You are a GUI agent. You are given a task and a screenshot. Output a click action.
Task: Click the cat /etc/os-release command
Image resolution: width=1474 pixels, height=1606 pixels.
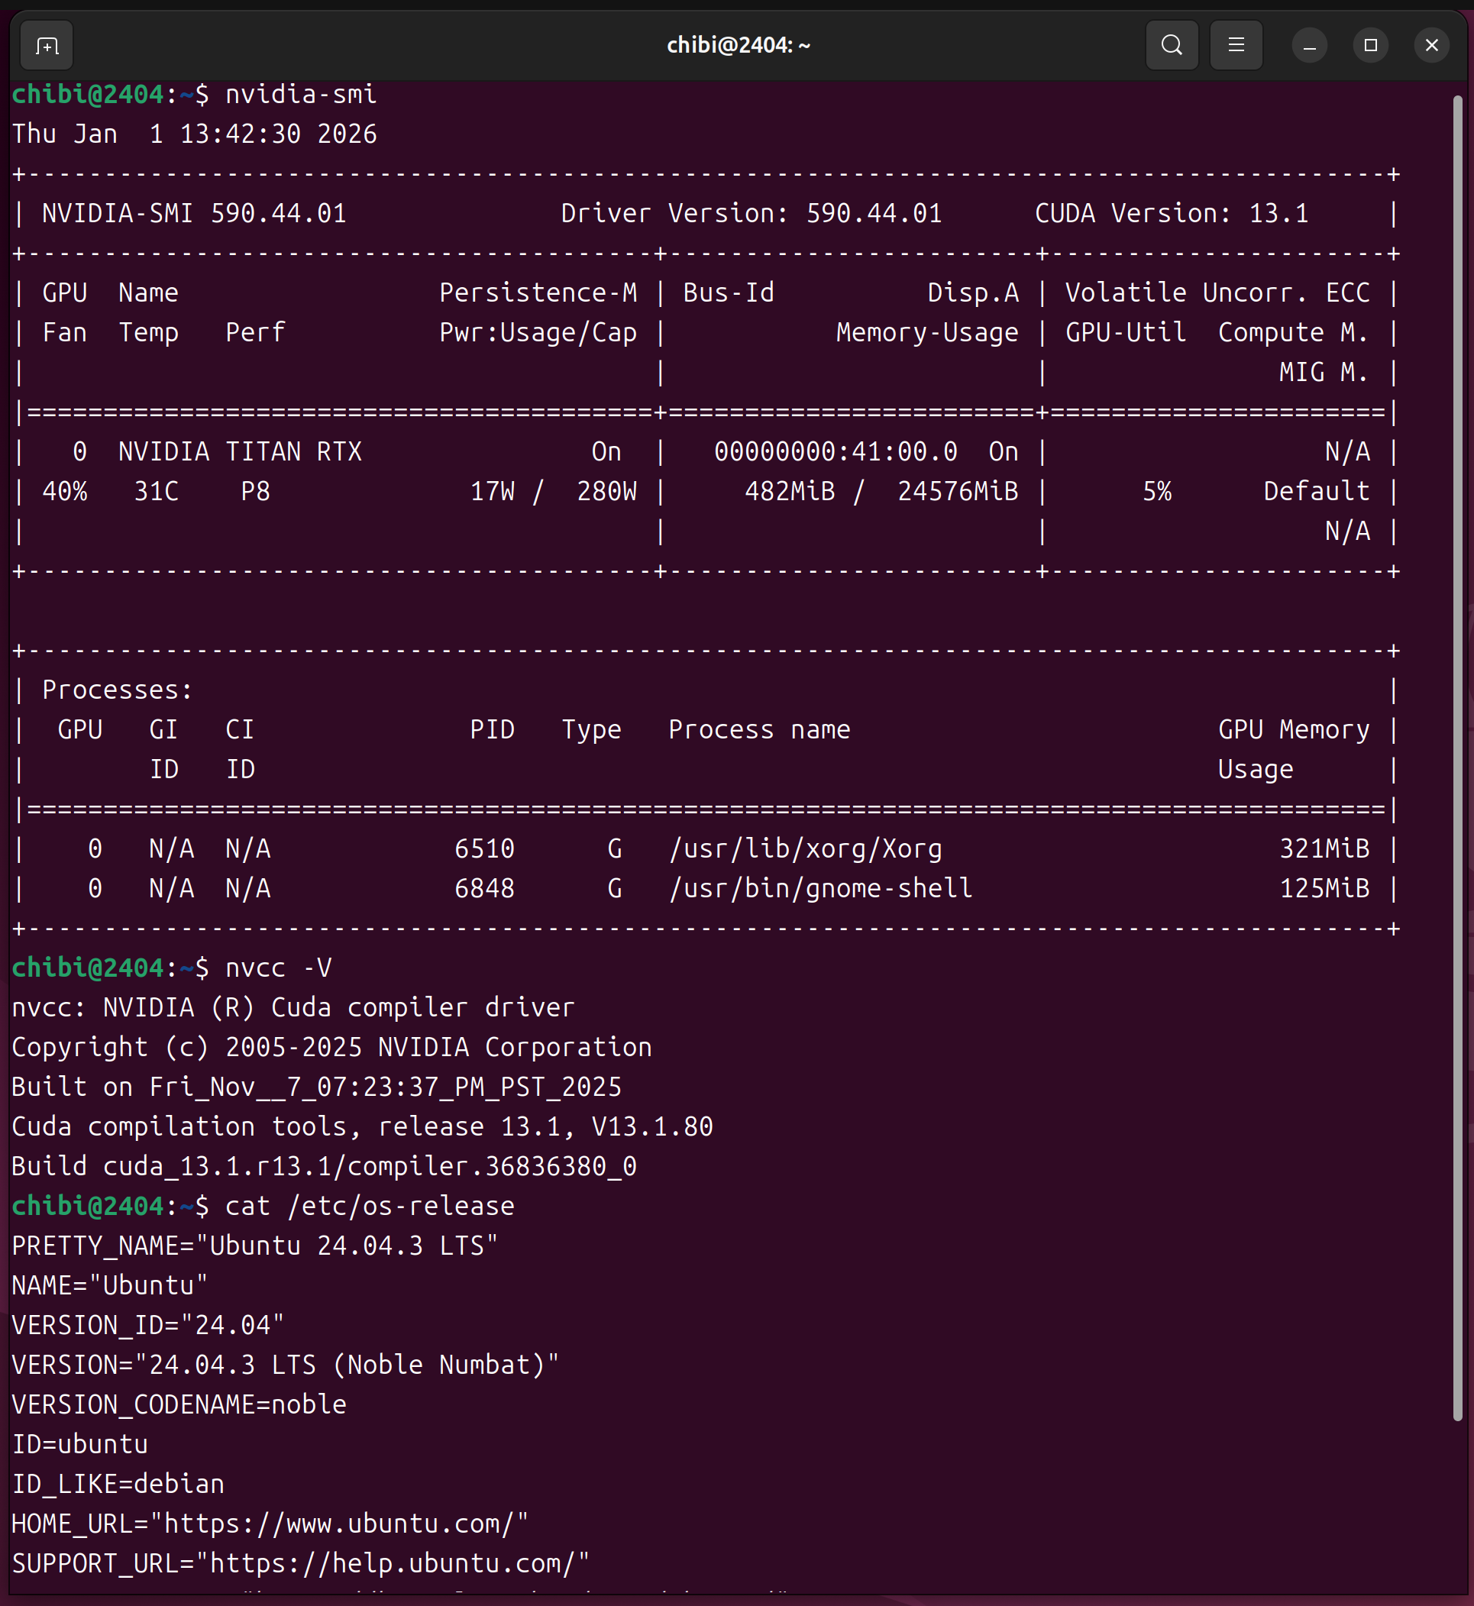[x=370, y=1206]
